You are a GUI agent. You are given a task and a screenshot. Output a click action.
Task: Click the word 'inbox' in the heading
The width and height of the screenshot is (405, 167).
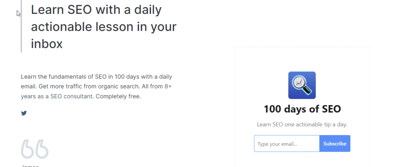coord(47,43)
